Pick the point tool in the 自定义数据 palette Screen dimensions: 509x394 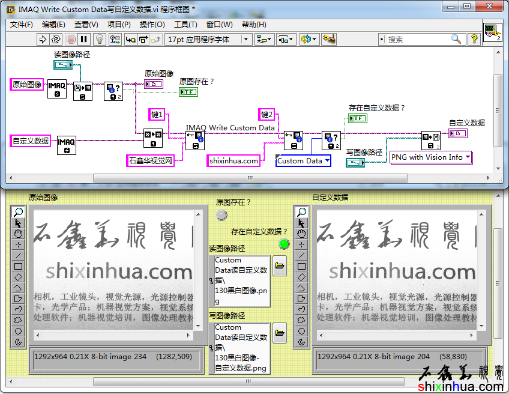pos(301,244)
